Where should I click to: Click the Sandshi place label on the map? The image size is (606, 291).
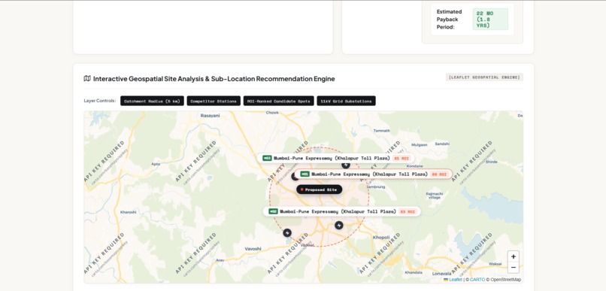click(x=442, y=144)
